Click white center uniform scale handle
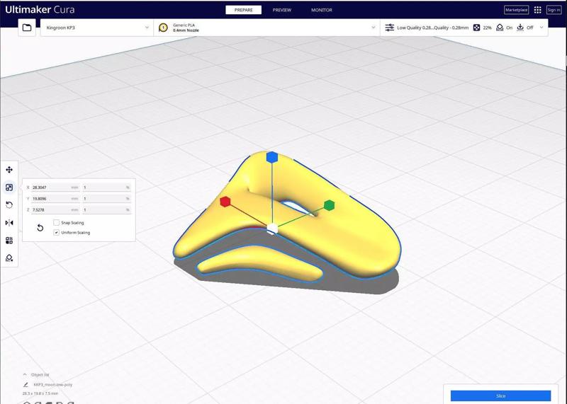 272,229
